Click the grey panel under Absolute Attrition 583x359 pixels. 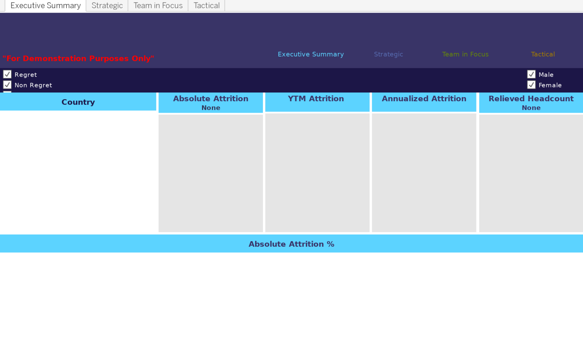coord(211,173)
